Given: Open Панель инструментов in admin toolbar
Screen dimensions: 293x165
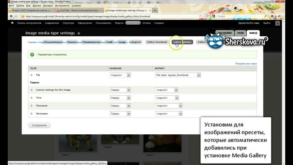Looking at the screenshot, I should click(29, 23).
